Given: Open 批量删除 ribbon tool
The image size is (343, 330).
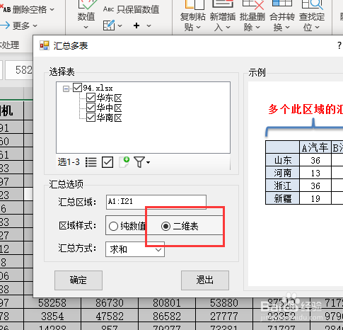Looking at the screenshot, I should (x=252, y=16).
